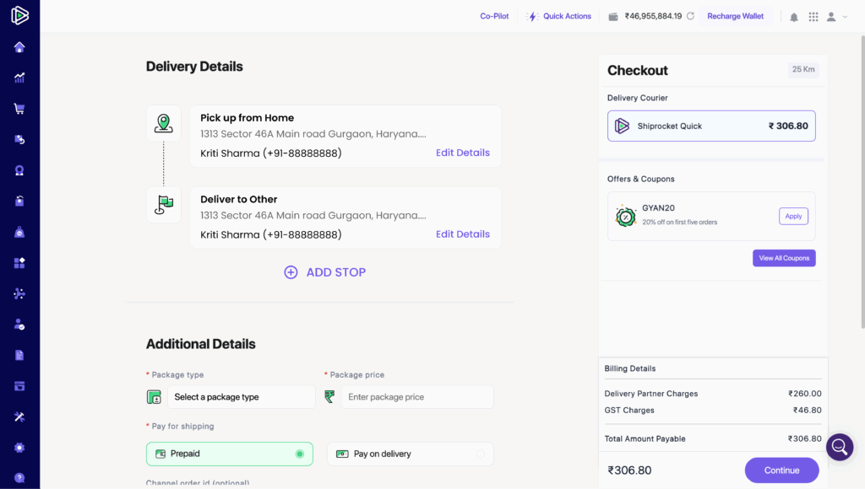865x489 pixels.
Task: Expand the user profile menu
Action: click(836, 17)
